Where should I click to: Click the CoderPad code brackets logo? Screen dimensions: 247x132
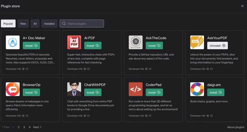coord(136,89)
